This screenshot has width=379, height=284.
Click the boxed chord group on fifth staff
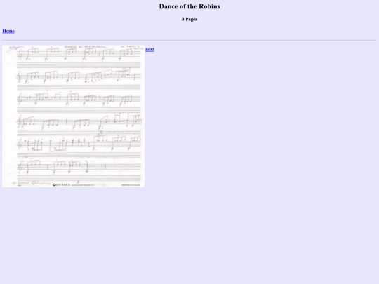click(36, 145)
